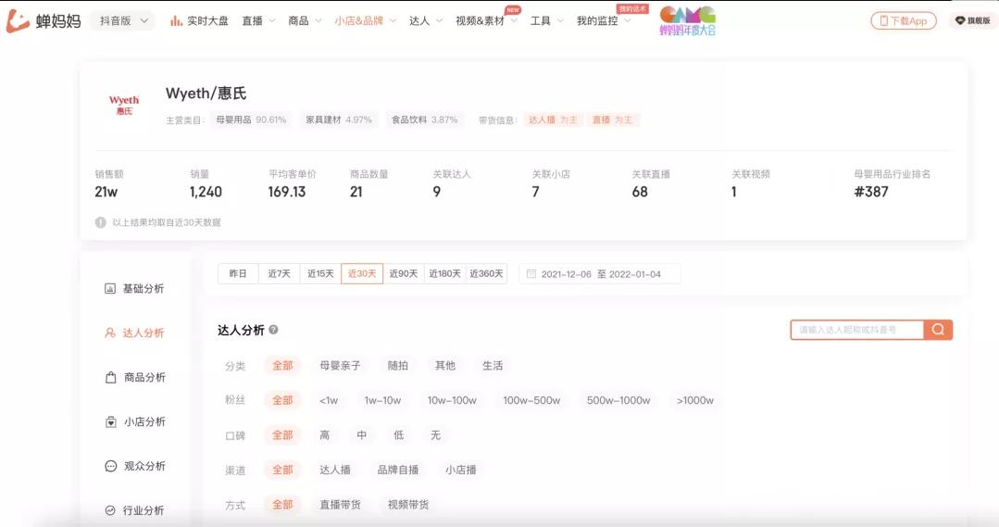
Task: Click the 实时大盘 nav link
Action: [x=207, y=21]
